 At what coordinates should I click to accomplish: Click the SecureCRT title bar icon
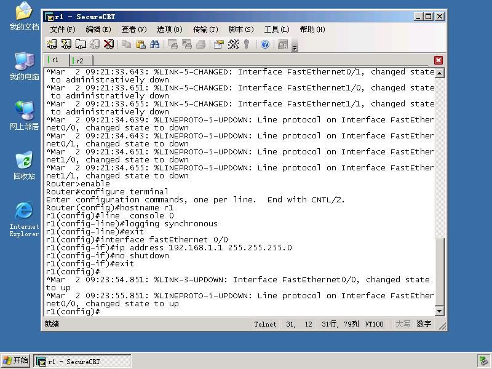(49, 17)
